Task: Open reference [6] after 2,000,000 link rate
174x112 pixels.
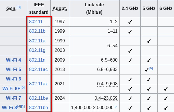Action: (116, 106)
